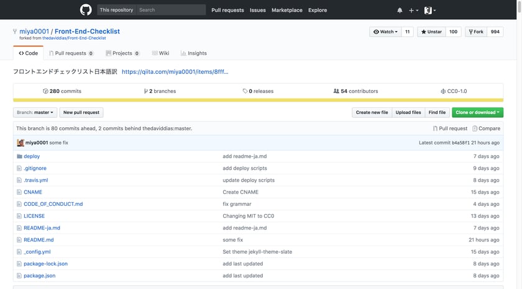Image resolution: width=522 pixels, height=289 pixels.
Task: Click the LICENSE file icon
Action: pyautogui.click(x=19, y=216)
